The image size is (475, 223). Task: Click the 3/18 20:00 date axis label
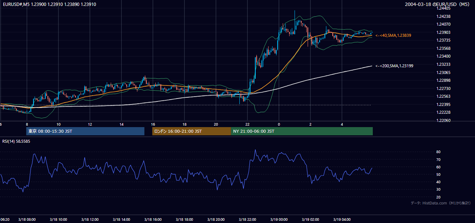click(216, 220)
